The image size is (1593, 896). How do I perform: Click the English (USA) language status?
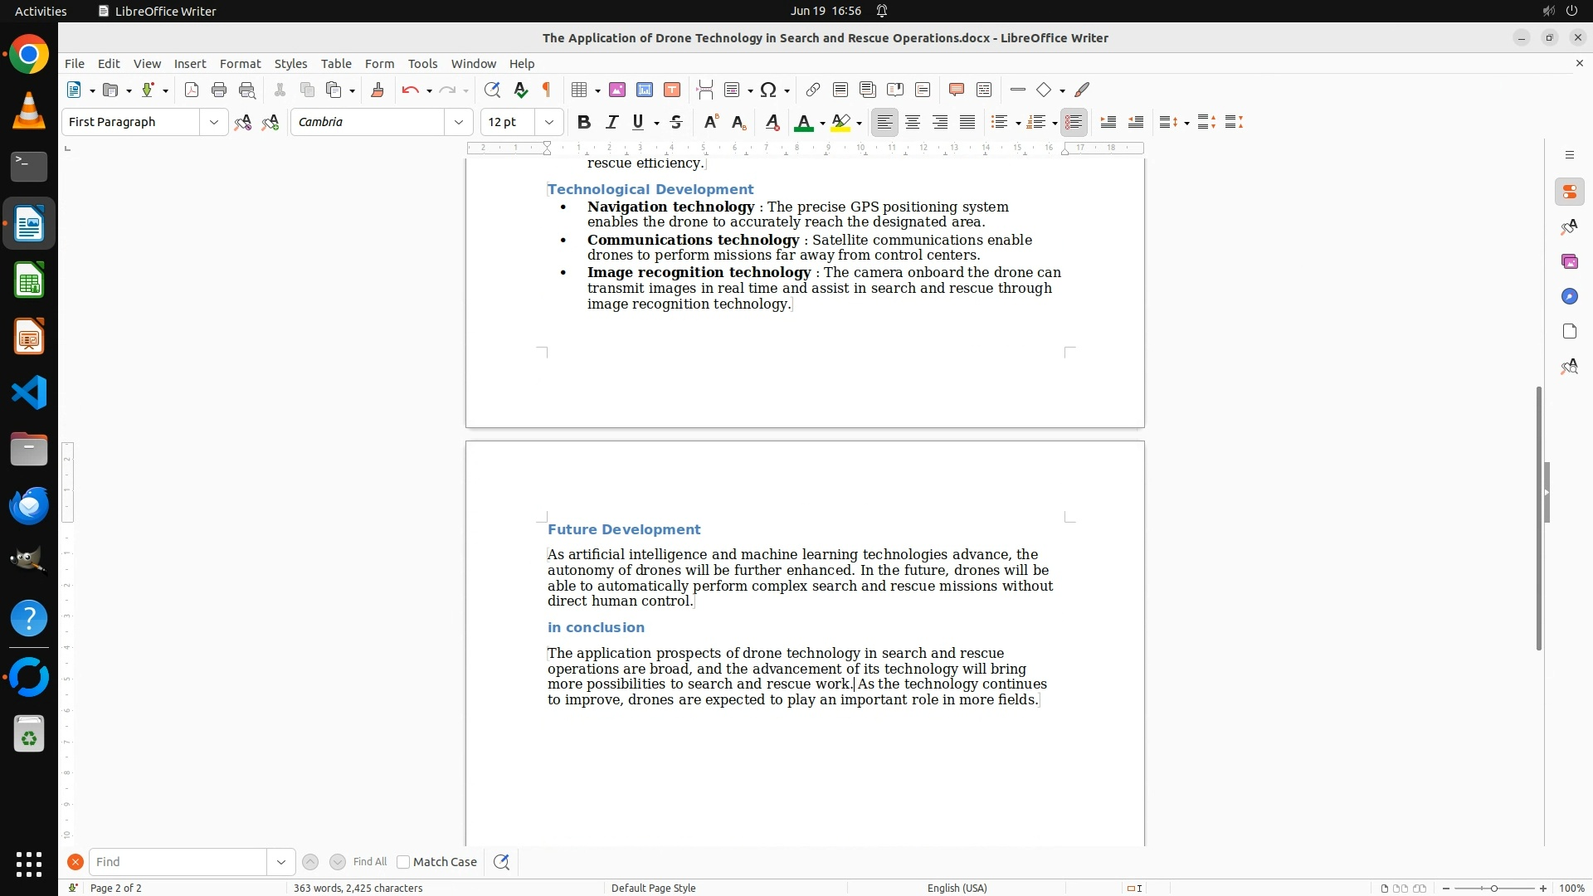[x=957, y=888]
